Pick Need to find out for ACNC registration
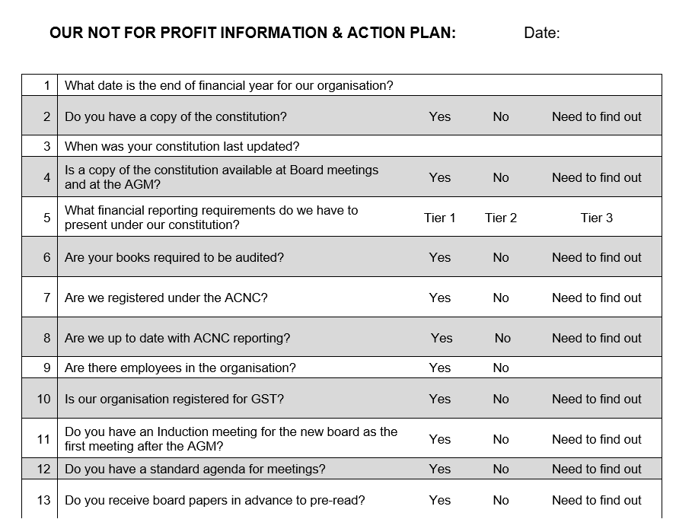Image resolution: width=676 pixels, height=519 pixels. [596, 298]
